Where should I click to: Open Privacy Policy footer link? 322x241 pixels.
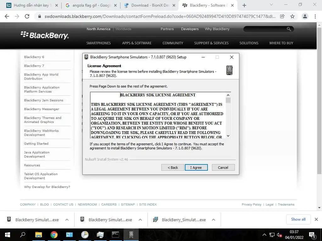click(x=251, y=205)
